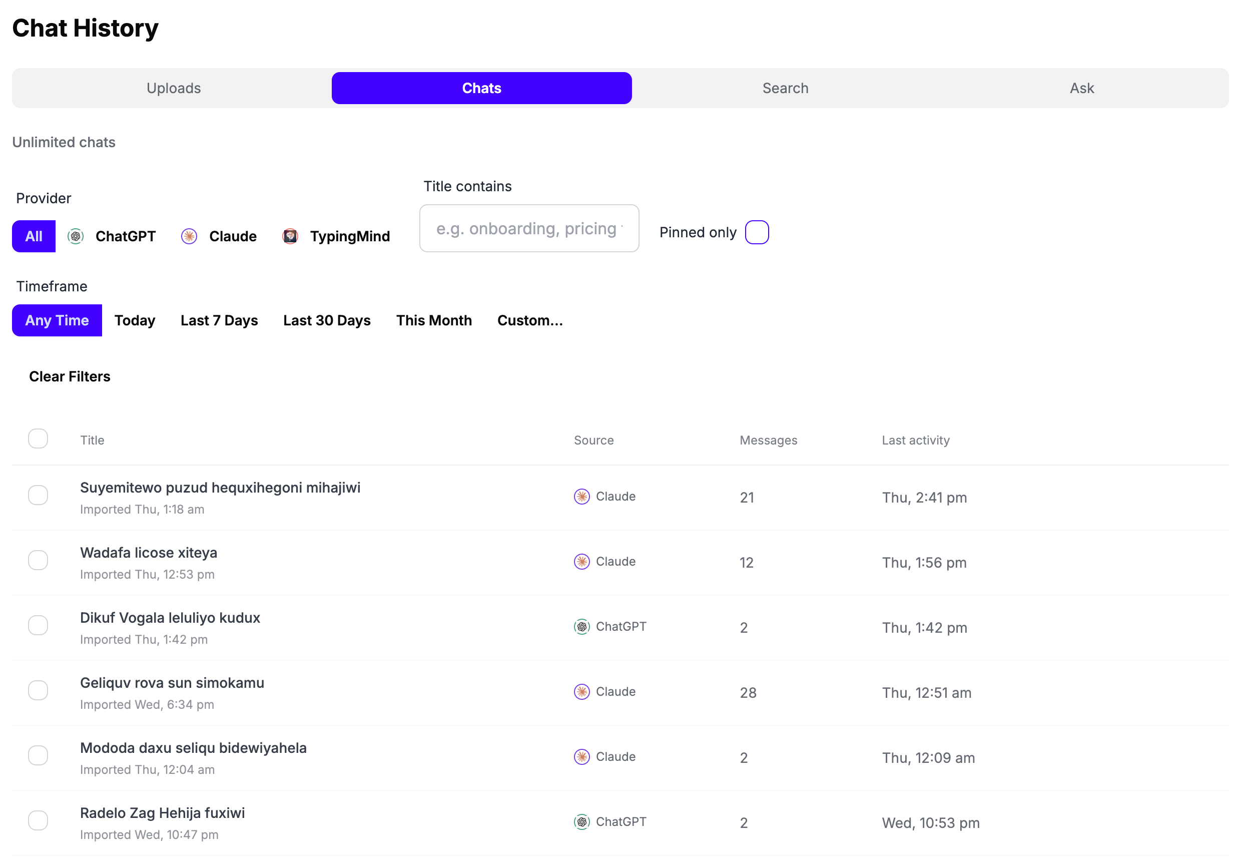Enable the Pinned only toggle
1239x866 pixels.
click(757, 232)
